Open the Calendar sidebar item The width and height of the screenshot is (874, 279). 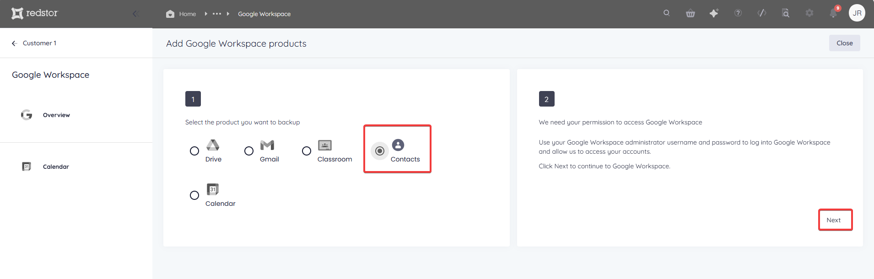(56, 167)
